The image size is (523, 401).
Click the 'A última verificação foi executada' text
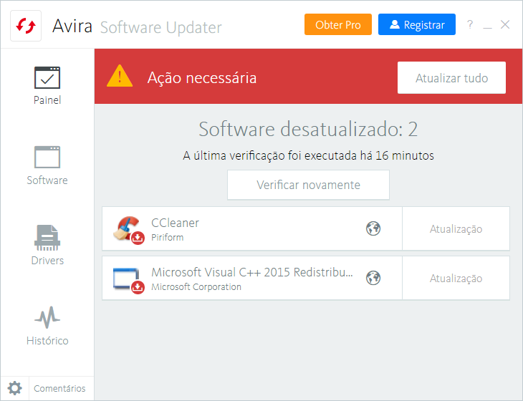point(308,155)
